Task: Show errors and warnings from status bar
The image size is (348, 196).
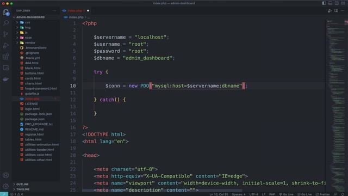Action: pos(17,194)
